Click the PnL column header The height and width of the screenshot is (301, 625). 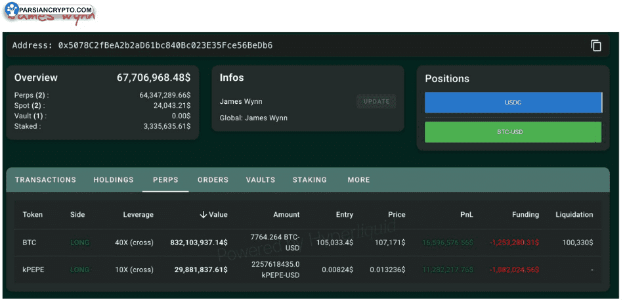466,215
